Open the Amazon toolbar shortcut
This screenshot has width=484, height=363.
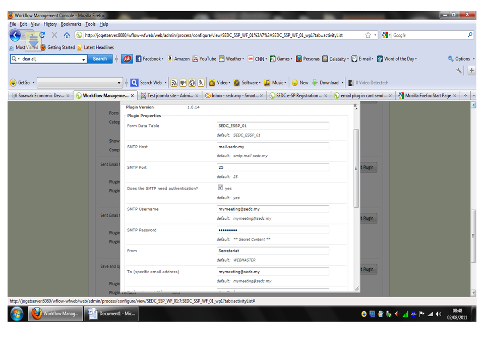coord(178,59)
